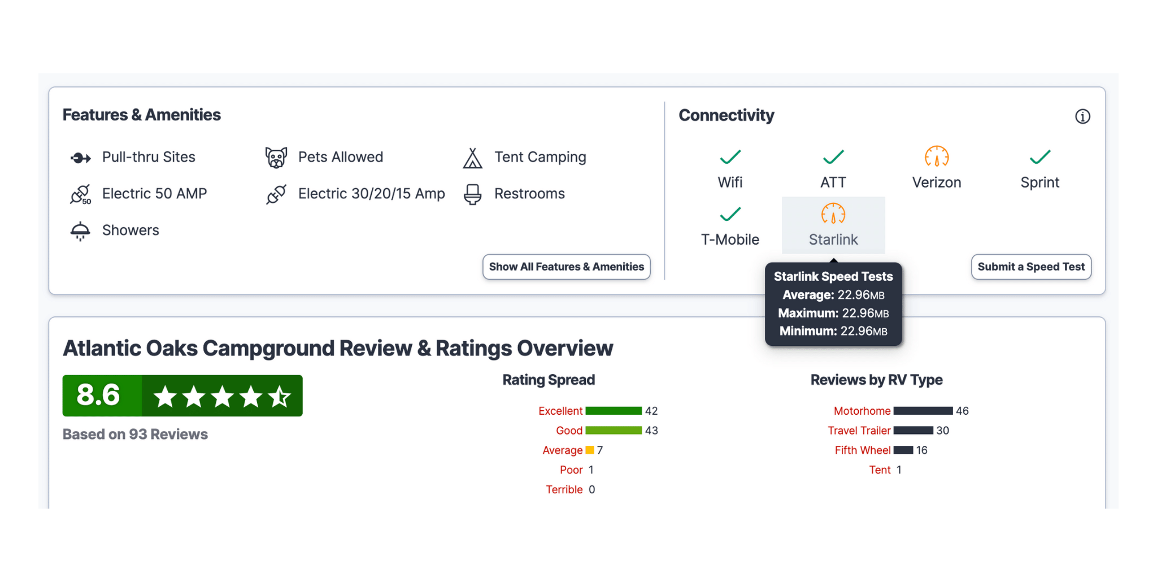The width and height of the screenshot is (1157, 582).
Task: Open the Good rating reviews link
Action: (x=569, y=431)
